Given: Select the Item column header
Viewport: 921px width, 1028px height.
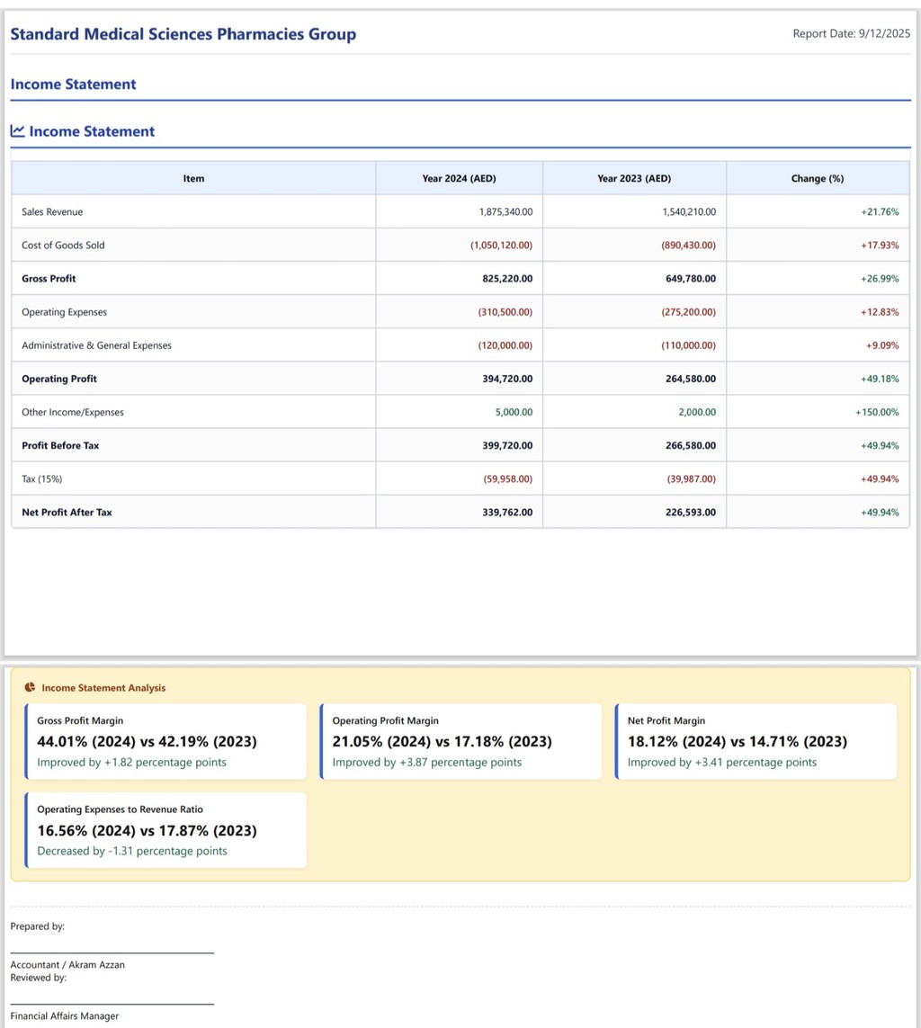Looking at the screenshot, I should [193, 178].
